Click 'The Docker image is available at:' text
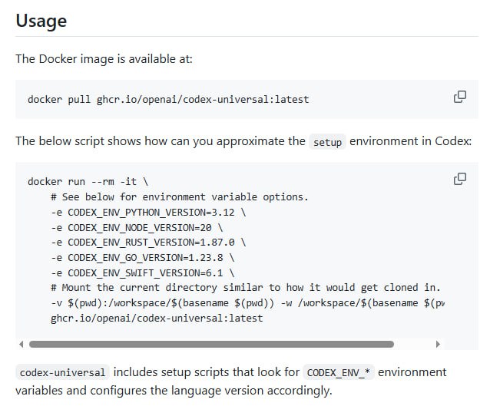Screen dimensions: 490x416 tap(104, 59)
